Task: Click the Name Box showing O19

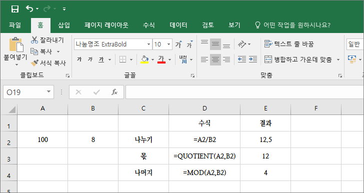Action: click(x=28, y=92)
